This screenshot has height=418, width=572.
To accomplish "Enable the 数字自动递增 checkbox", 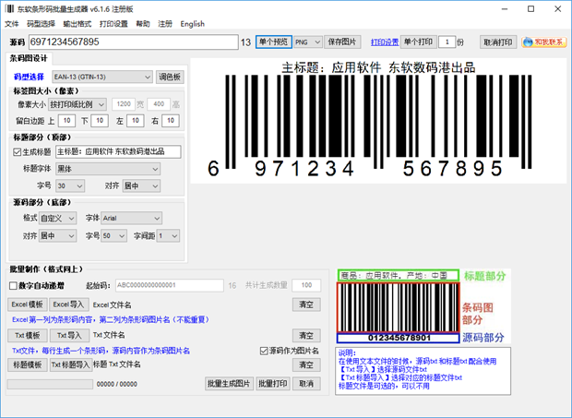I will [13, 286].
